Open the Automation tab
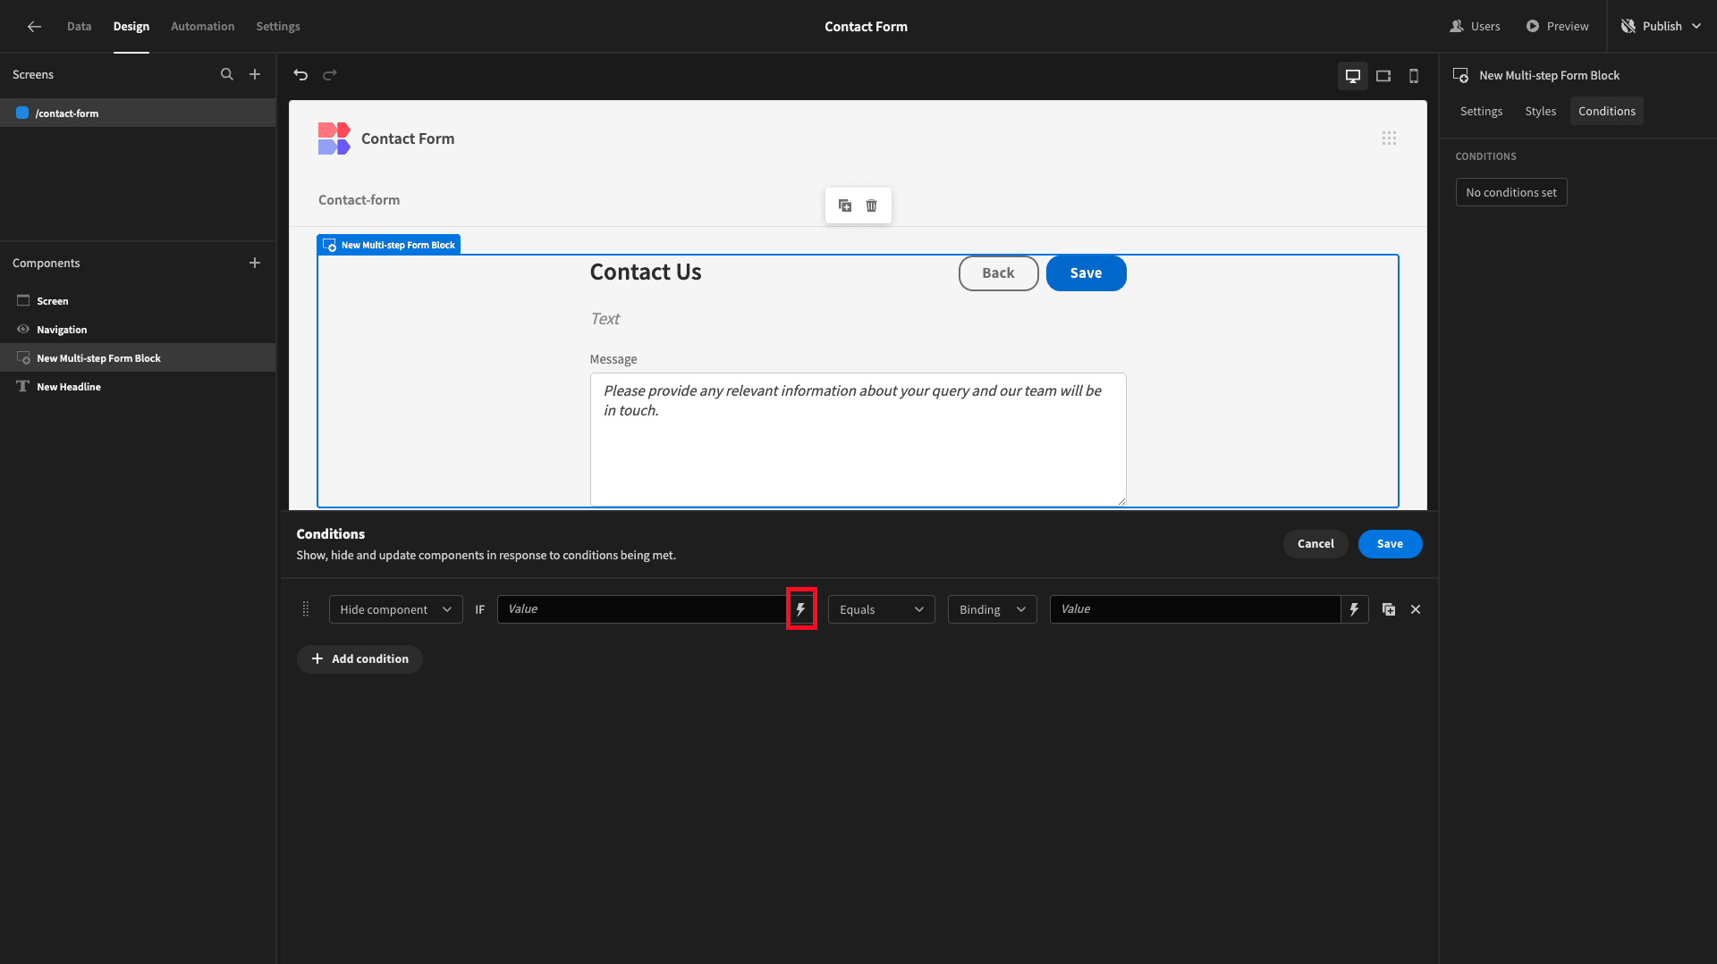1717x964 pixels. click(x=202, y=27)
